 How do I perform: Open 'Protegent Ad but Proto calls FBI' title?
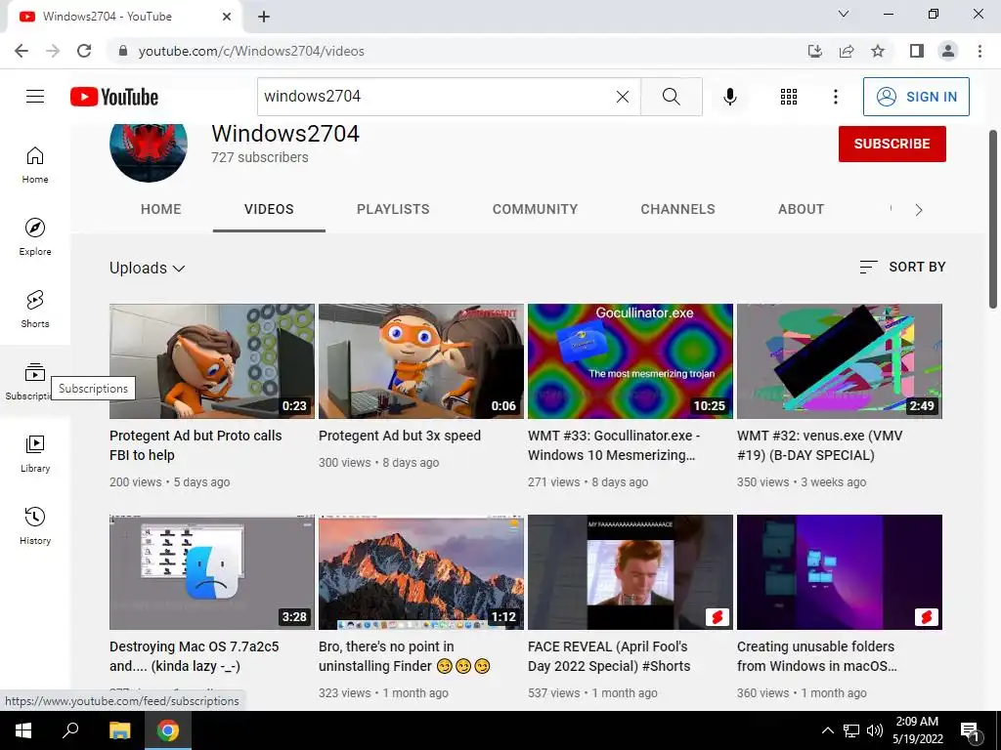coord(196,445)
